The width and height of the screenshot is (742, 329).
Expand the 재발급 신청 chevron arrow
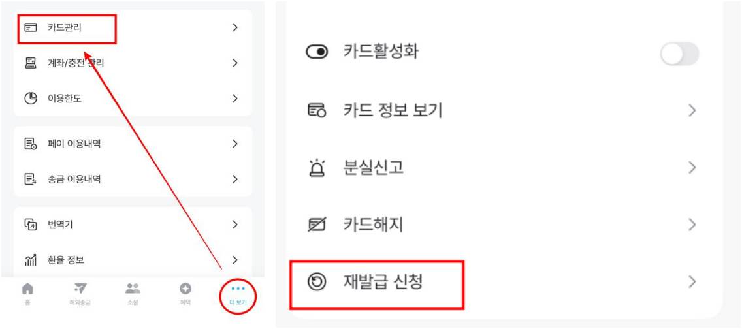click(692, 282)
